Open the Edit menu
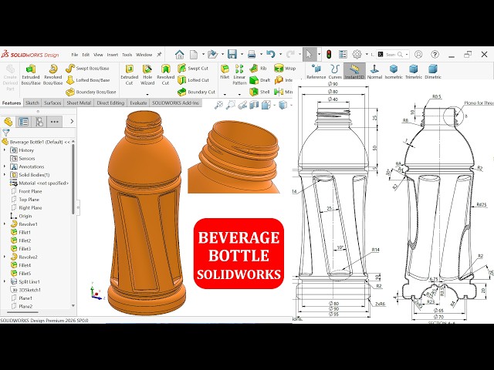 pos(86,55)
